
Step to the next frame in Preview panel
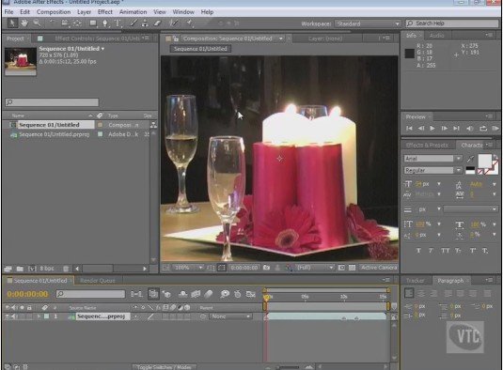tap(445, 128)
